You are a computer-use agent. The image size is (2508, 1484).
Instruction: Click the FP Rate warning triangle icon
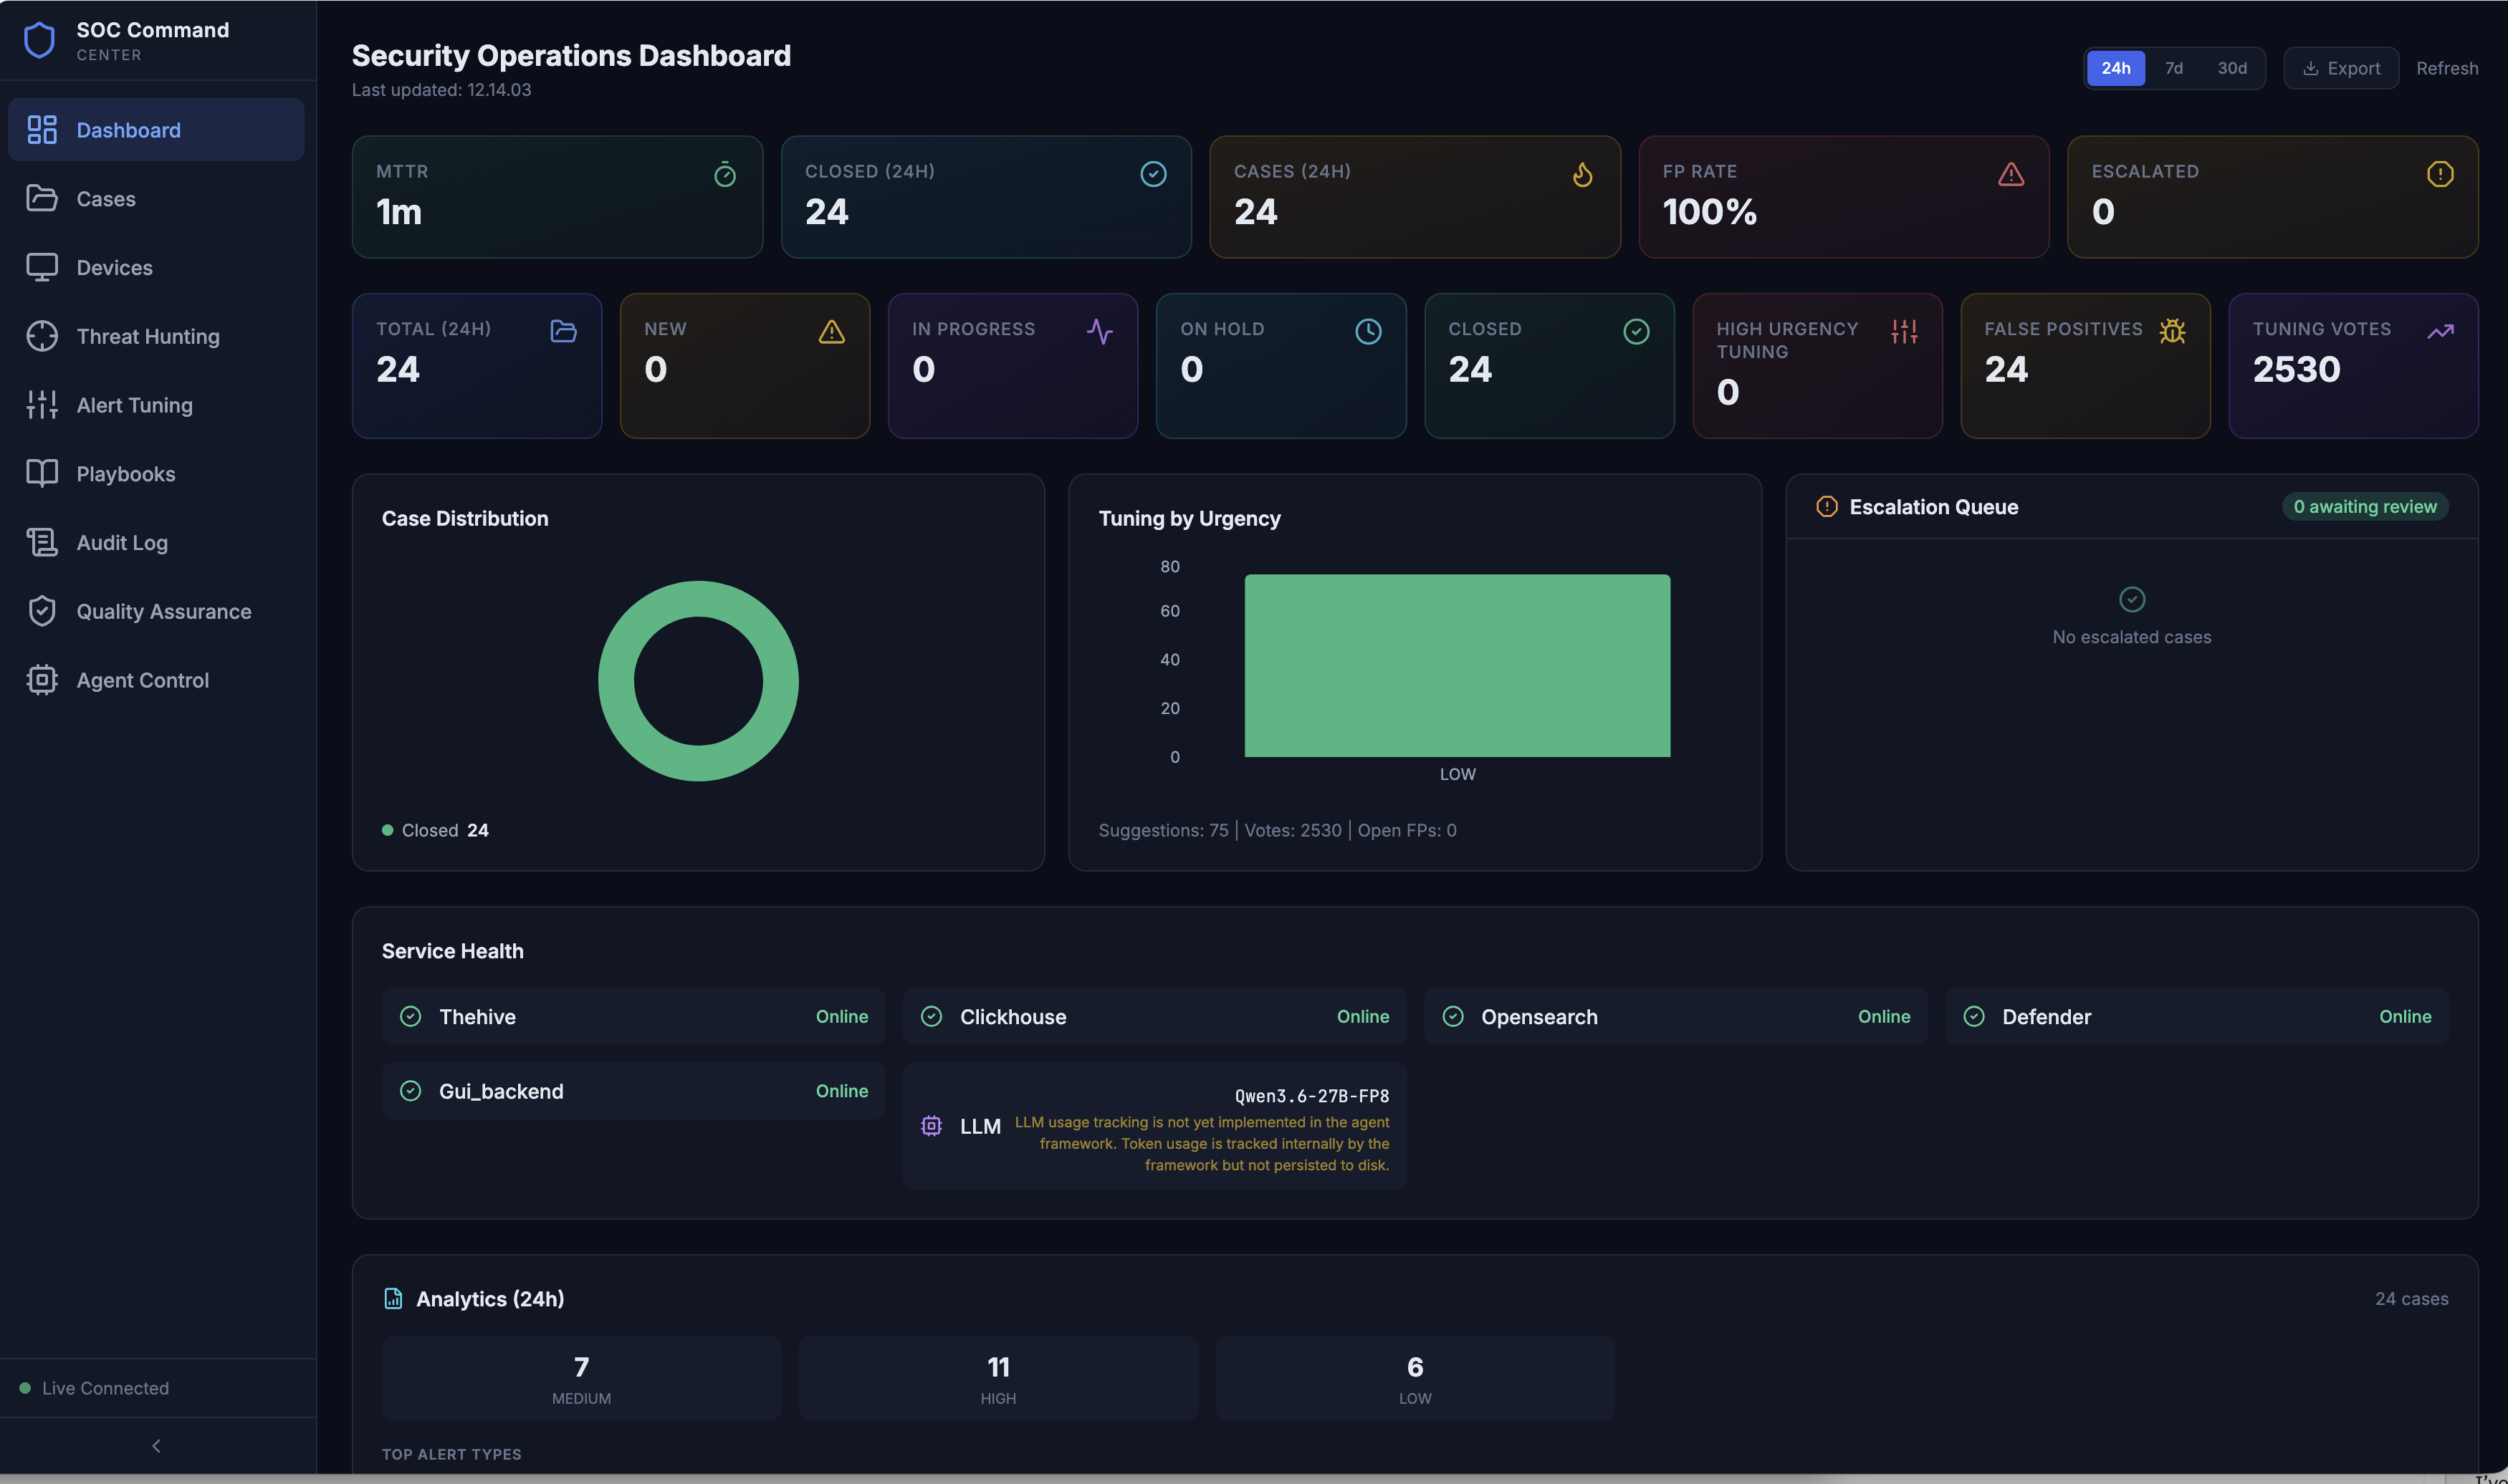point(2011,174)
